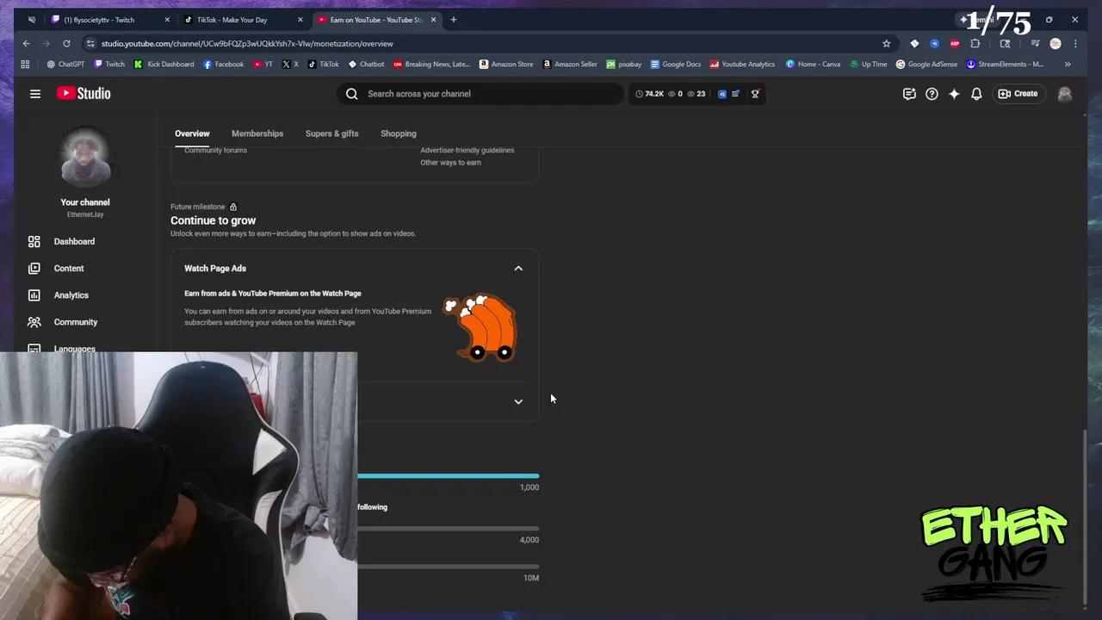Open the TikTok bookmark
The width and height of the screenshot is (1102, 620).
coord(324,64)
